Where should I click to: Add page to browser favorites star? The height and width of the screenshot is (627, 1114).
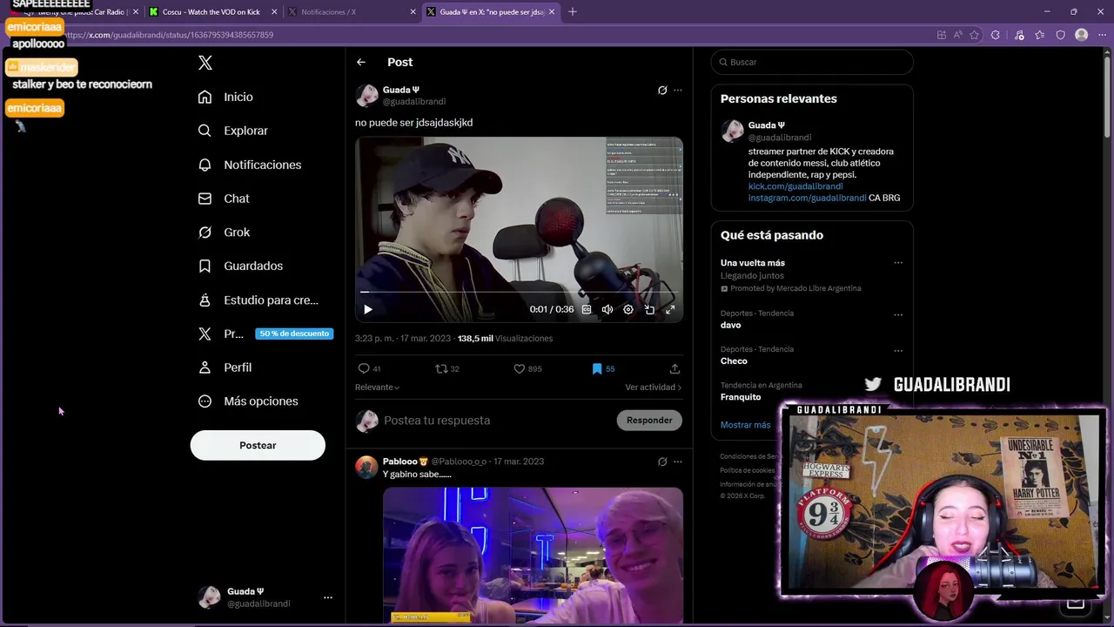(x=974, y=35)
